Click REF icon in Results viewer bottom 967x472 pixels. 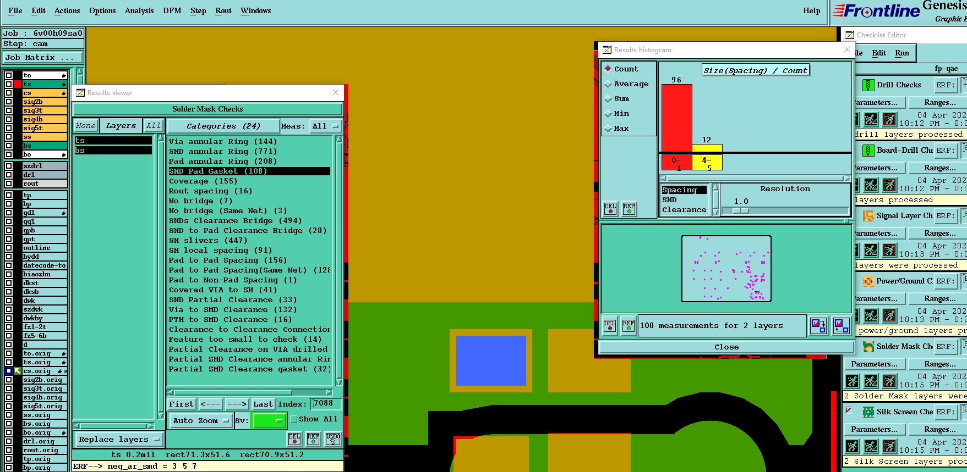tap(313, 438)
